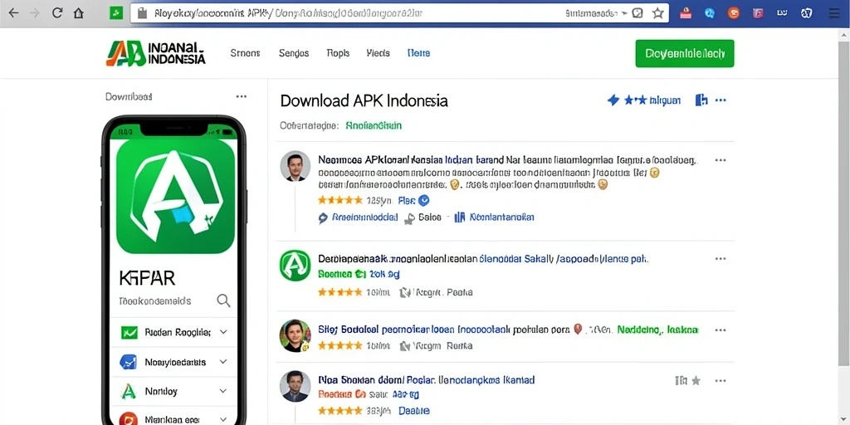Click the grey star icon in fourth review

(696, 380)
